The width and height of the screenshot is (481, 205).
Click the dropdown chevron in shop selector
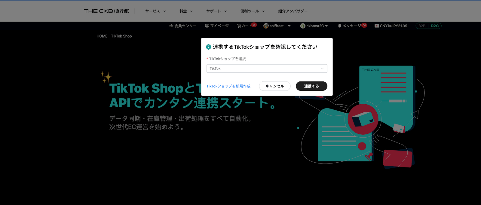tap(322, 69)
